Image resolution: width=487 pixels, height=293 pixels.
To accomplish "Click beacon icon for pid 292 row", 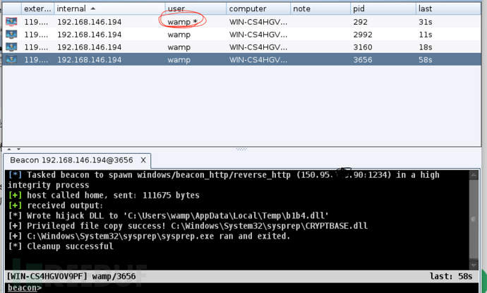I will pyautogui.click(x=11, y=22).
